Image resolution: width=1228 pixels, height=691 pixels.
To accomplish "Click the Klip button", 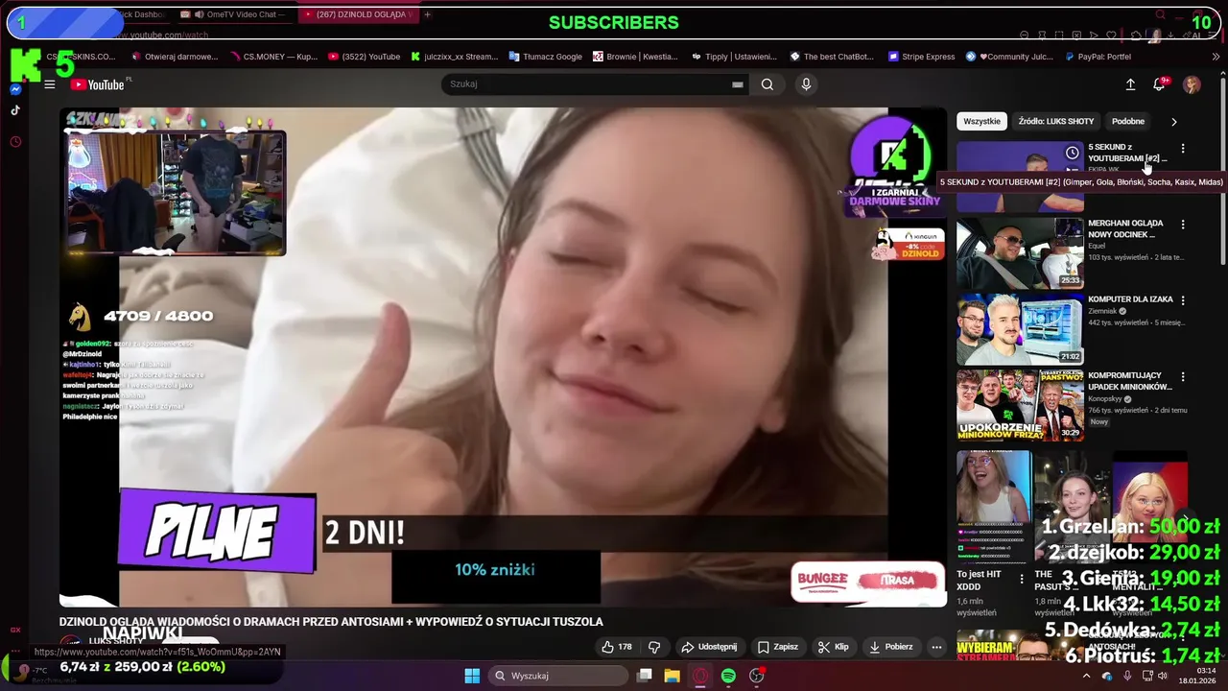I will tap(833, 647).
